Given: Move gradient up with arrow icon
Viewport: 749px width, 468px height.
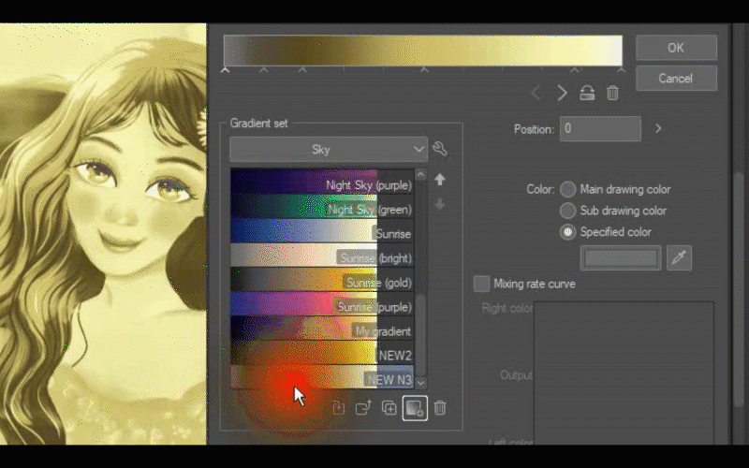Looking at the screenshot, I should [439, 180].
